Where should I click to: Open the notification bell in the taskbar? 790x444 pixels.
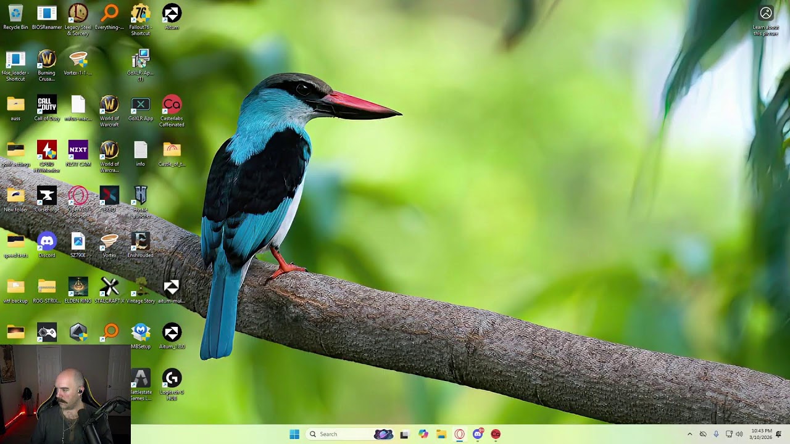tap(779, 434)
